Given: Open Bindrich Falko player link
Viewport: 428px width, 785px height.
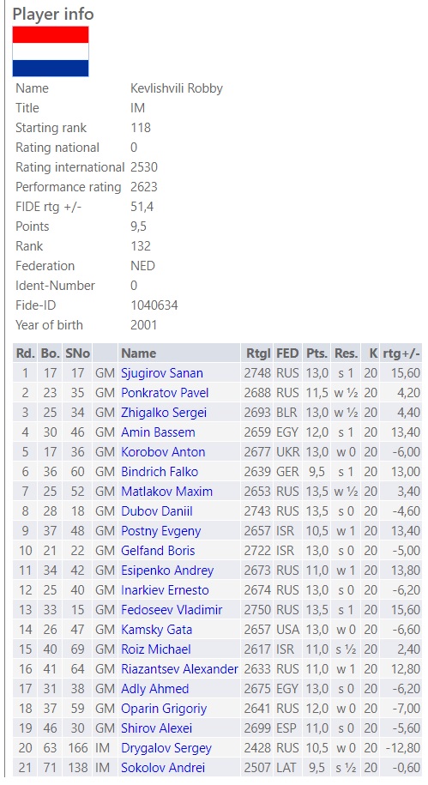Looking at the screenshot, I should [160, 472].
